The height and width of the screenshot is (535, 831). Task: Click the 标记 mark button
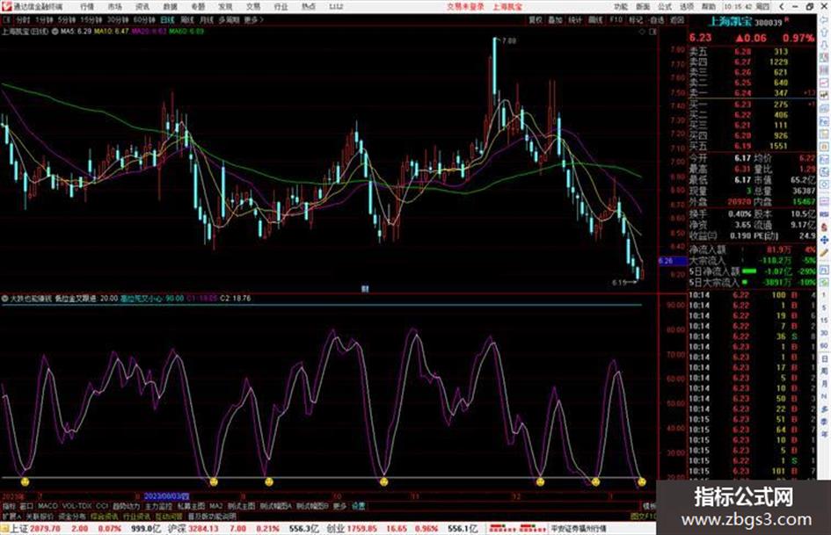point(636,19)
